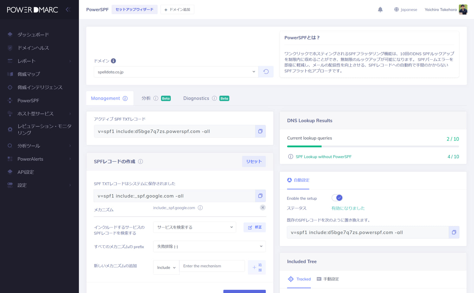Click the 修正 edit button

254,227
